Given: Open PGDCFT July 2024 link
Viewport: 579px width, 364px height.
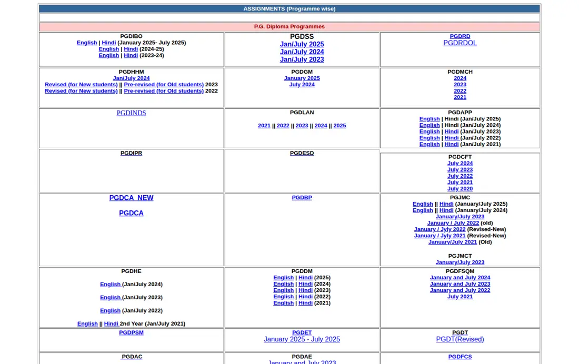Looking at the screenshot, I should 460,163.
